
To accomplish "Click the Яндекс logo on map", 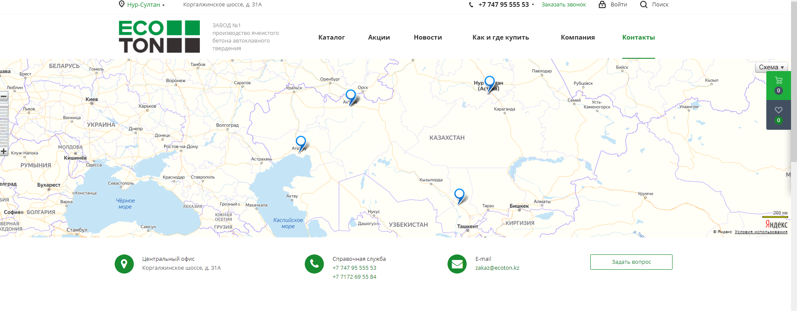I will [776, 224].
